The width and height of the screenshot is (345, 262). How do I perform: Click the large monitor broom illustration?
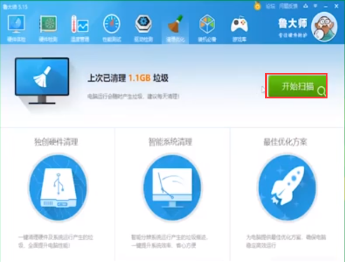42,81
